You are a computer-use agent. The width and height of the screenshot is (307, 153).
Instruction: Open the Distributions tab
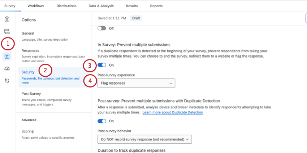[66, 6]
